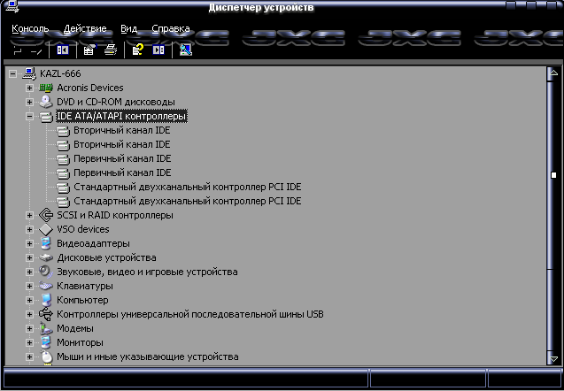Image resolution: width=564 pixels, height=391 pixels.
Task: Click the Звуковые, видео и игровые устройства icon
Action: [x=46, y=272]
